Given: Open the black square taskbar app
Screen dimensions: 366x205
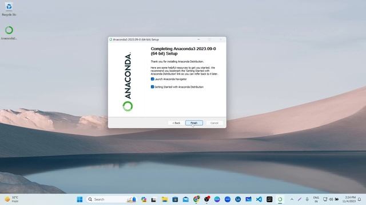Looking at the screenshot, I should click(269, 199).
